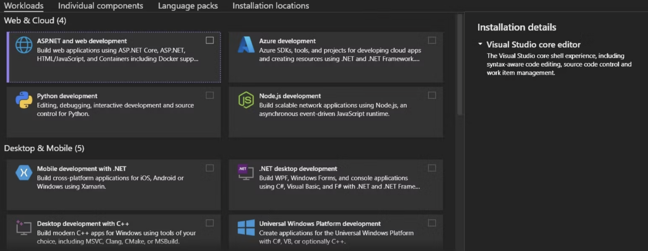This screenshot has height=251, width=648.
Task: Click the Python development icon
Action: point(24,100)
